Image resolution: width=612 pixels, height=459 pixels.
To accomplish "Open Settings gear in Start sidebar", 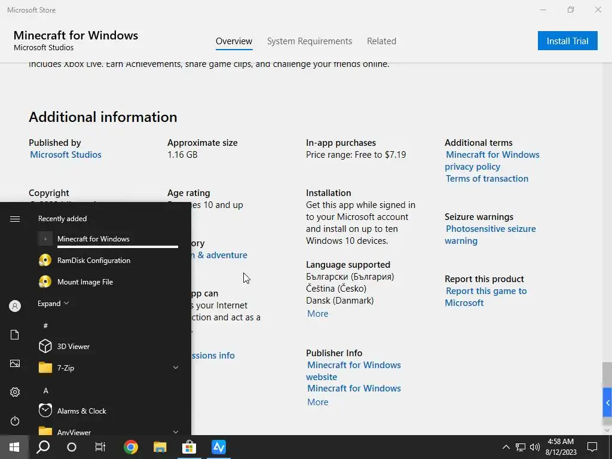I will [x=15, y=392].
